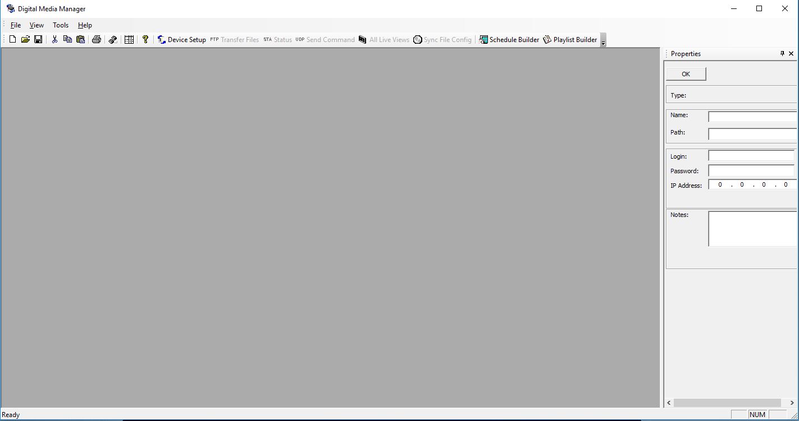The width and height of the screenshot is (799, 421).
Task: Launch the Playlist Builder
Action: tap(570, 39)
